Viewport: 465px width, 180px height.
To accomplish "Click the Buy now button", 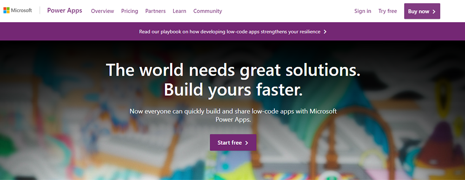I will [422, 11].
